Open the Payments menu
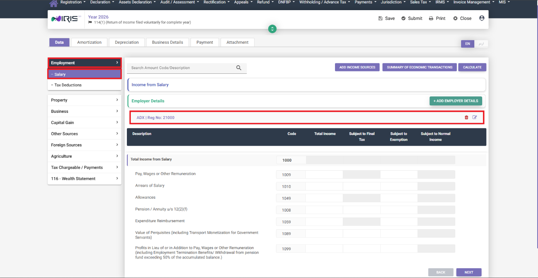Image resolution: width=538 pixels, height=278 pixels. (365, 2)
